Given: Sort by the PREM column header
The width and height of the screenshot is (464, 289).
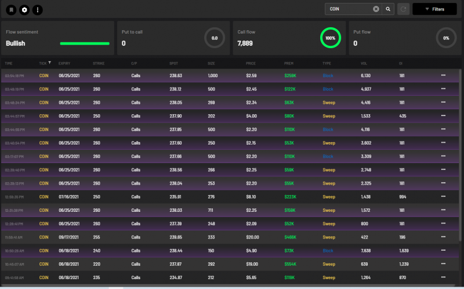Looking at the screenshot, I should coord(288,63).
